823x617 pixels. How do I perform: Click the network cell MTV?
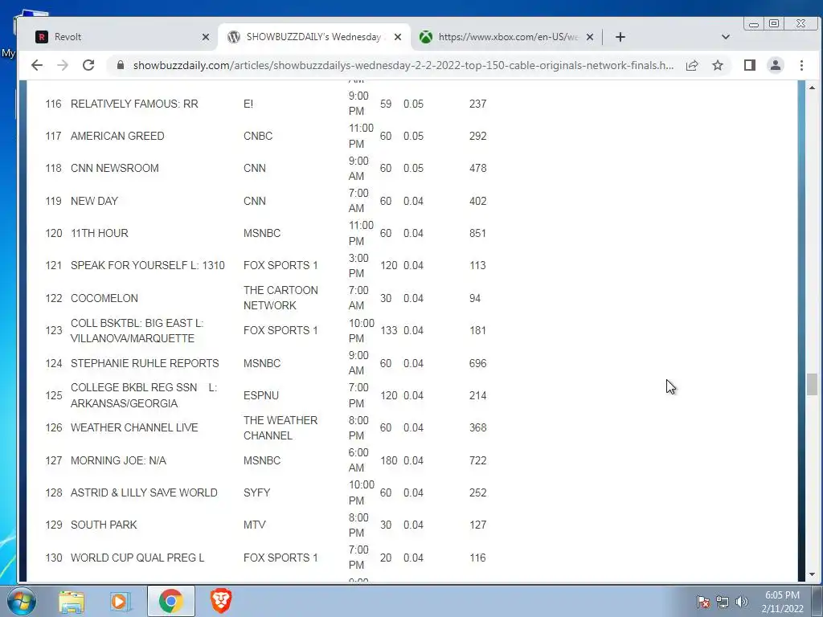(x=255, y=525)
